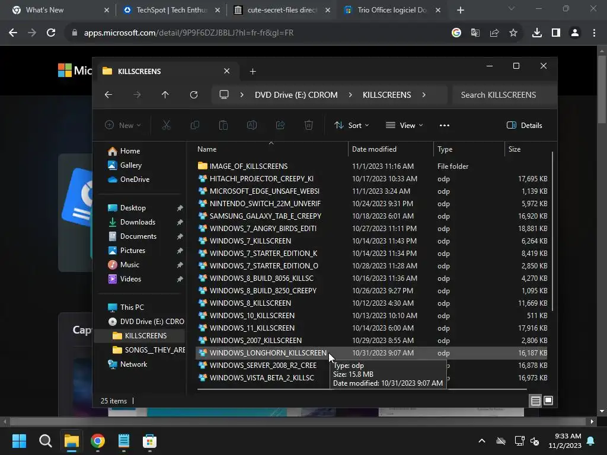The image size is (607, 455).
Task: Expand chevron before DVD Drive in address bar
Action: pos(242,95)
